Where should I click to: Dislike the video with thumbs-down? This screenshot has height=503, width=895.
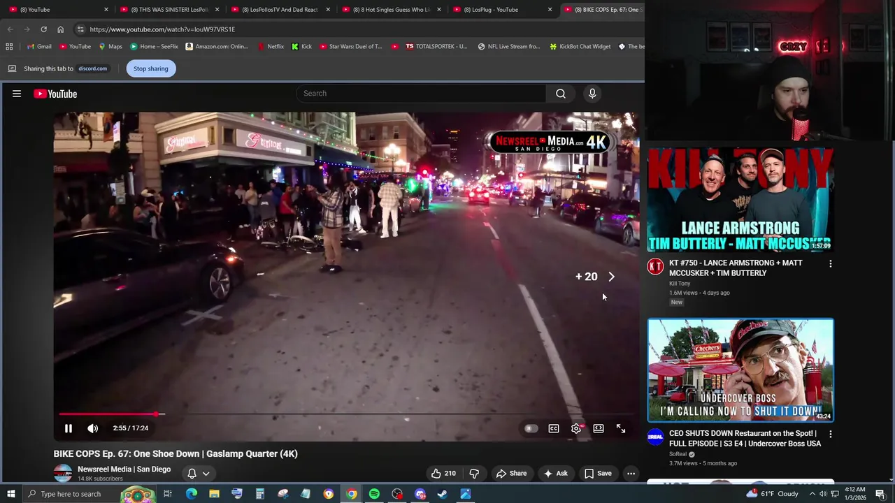tap(474, 474)
